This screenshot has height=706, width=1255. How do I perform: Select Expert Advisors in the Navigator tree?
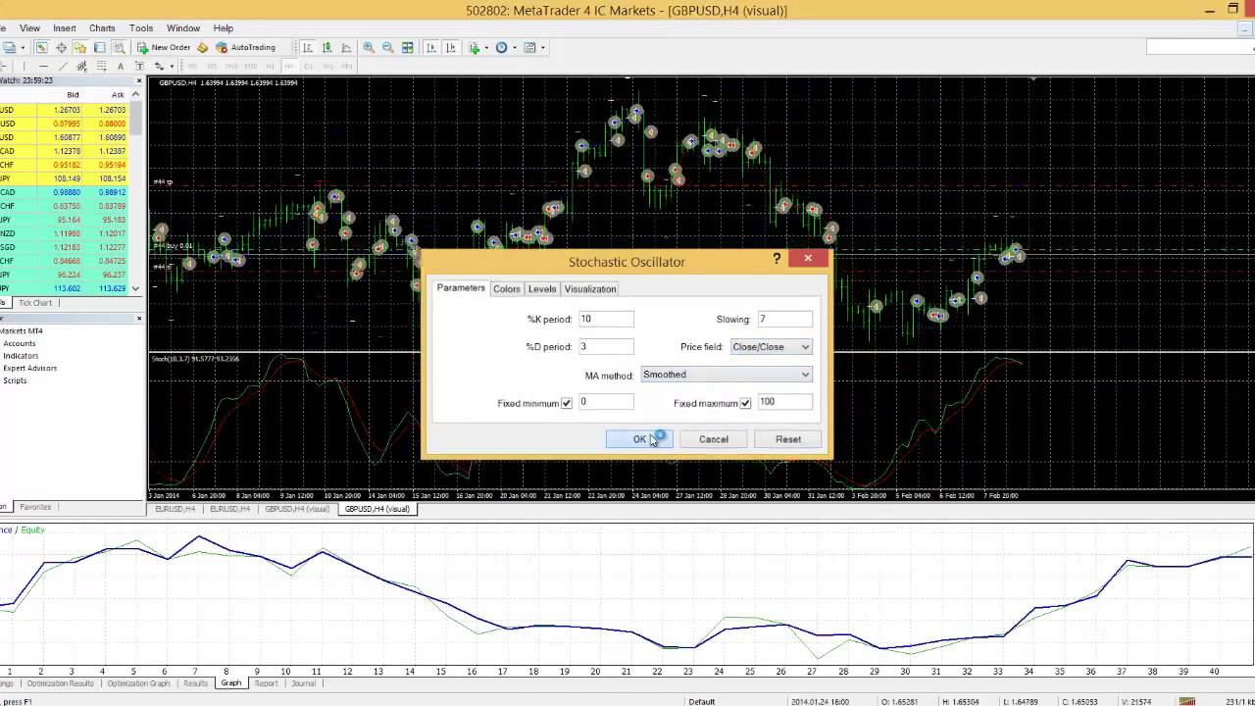(x=29, y=369)
